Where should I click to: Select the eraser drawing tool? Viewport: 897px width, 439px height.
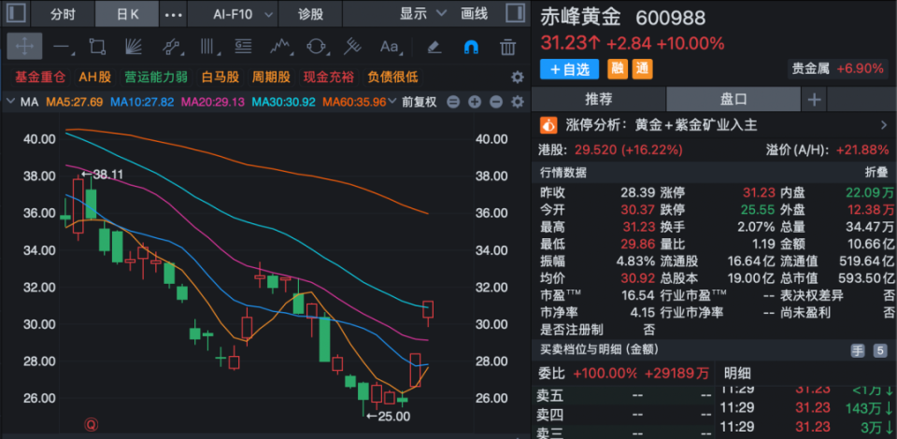tap(434, 47)
